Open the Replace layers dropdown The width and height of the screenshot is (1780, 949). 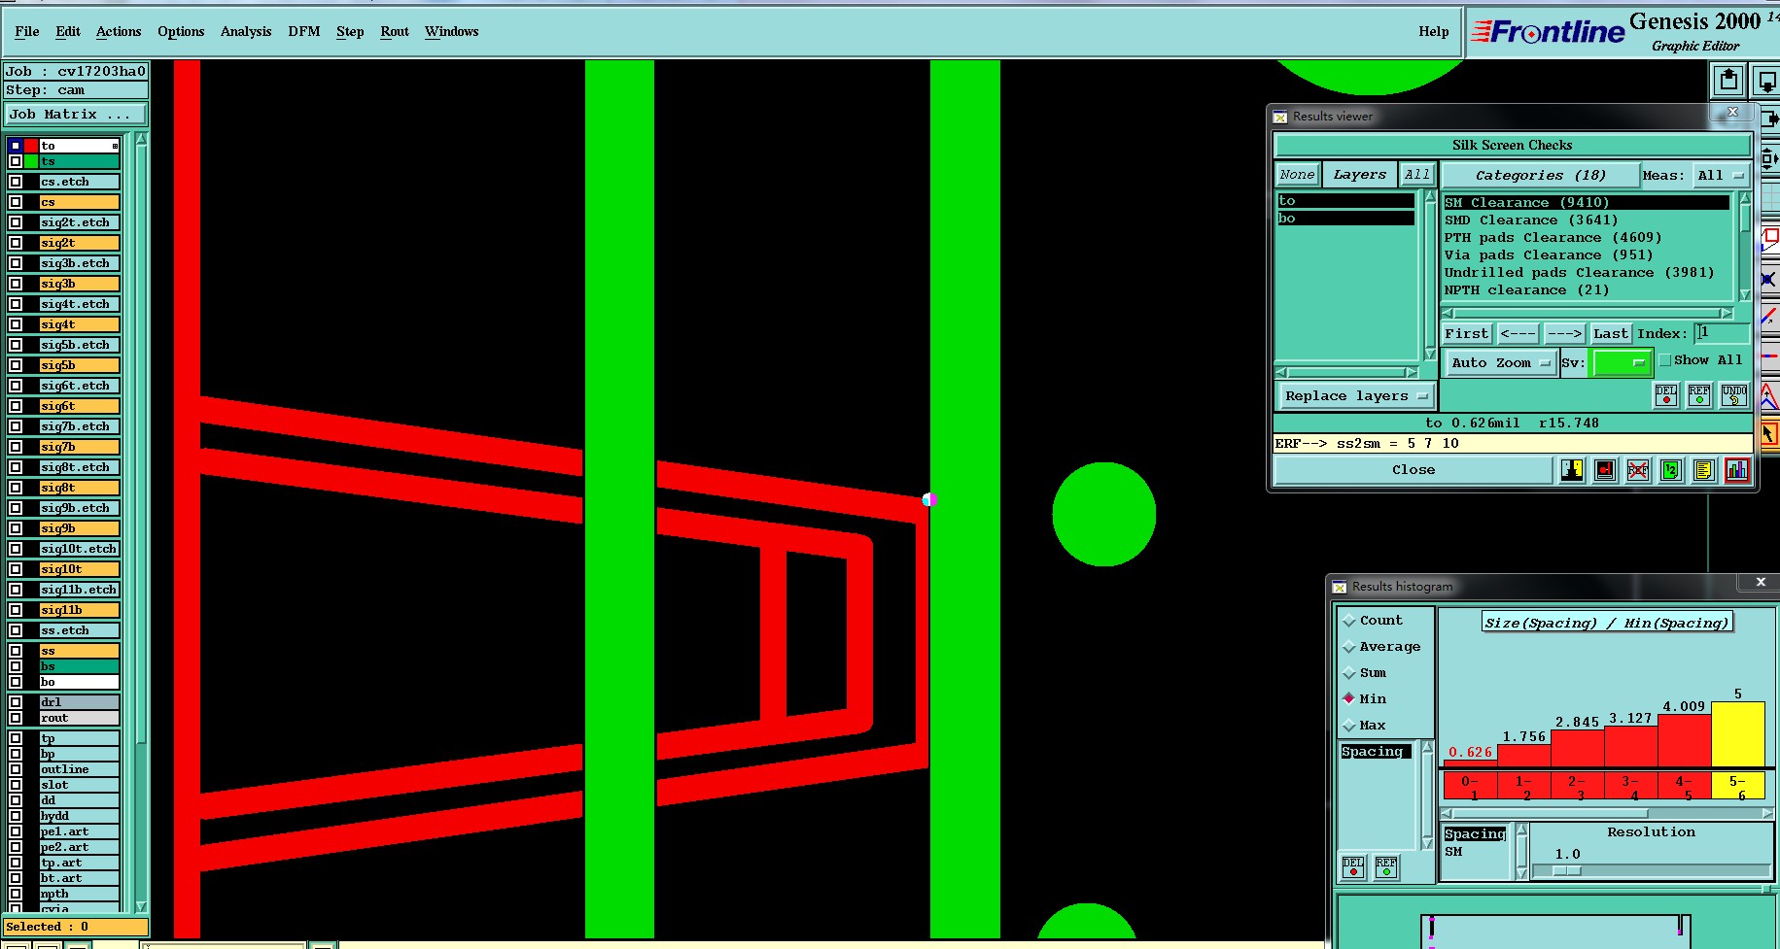1355,395
